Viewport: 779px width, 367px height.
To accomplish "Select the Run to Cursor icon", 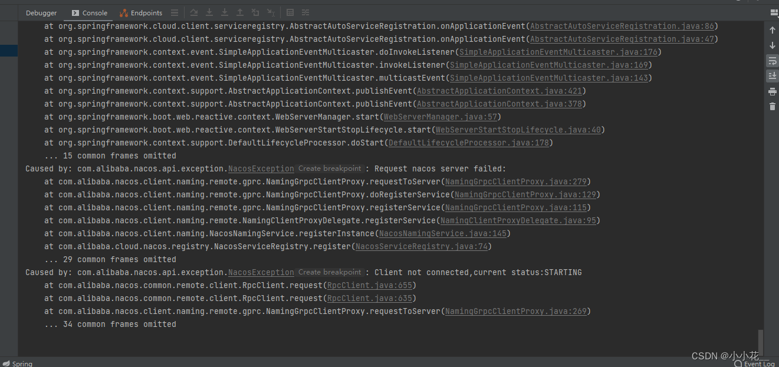I will tap(271, 12).
